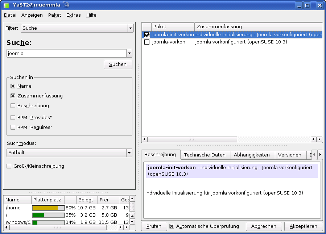This screenshot has height=234, width=326.
Task: Click the title bar shade swirl icon
Action: click(66, 5)
